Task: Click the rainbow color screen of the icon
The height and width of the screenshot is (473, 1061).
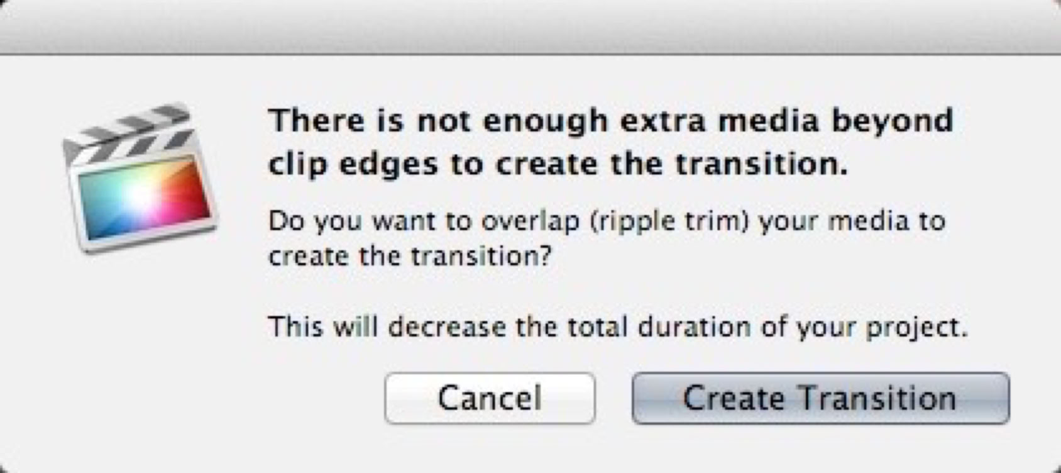Action: 145,196
